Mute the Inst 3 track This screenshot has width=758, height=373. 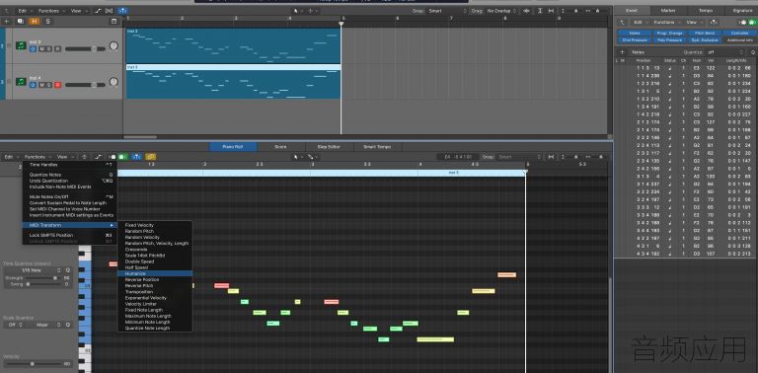(41, 49)
